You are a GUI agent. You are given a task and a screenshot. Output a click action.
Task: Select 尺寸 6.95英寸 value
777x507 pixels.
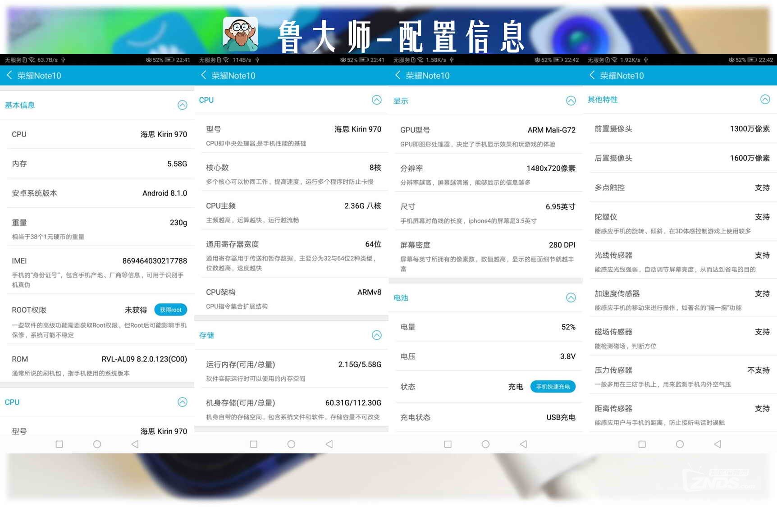pos(561,206)
